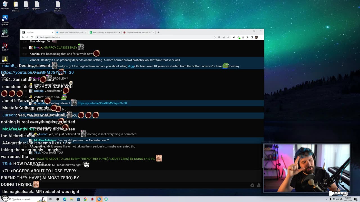Screen dimensions: 360x202
Task: Open Microsoft Edge from the taskbar
Action: click(65, 199)
